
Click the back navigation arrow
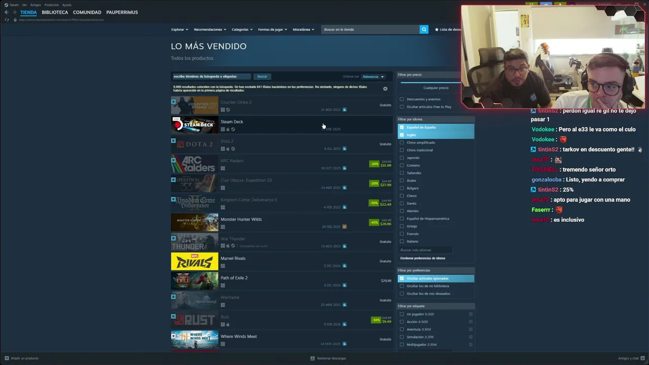(7, 12)
